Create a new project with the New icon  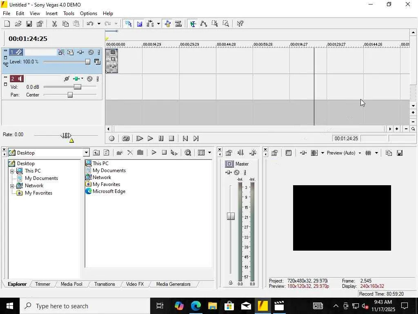coord(7,24)
